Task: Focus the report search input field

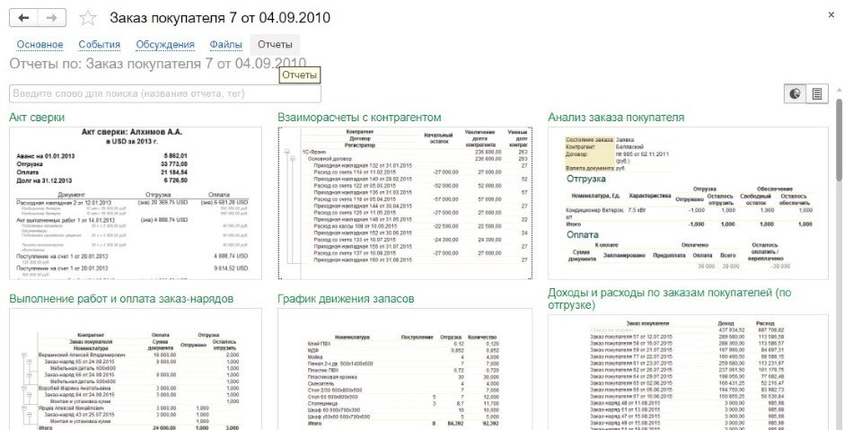Action: click(164, 93)
